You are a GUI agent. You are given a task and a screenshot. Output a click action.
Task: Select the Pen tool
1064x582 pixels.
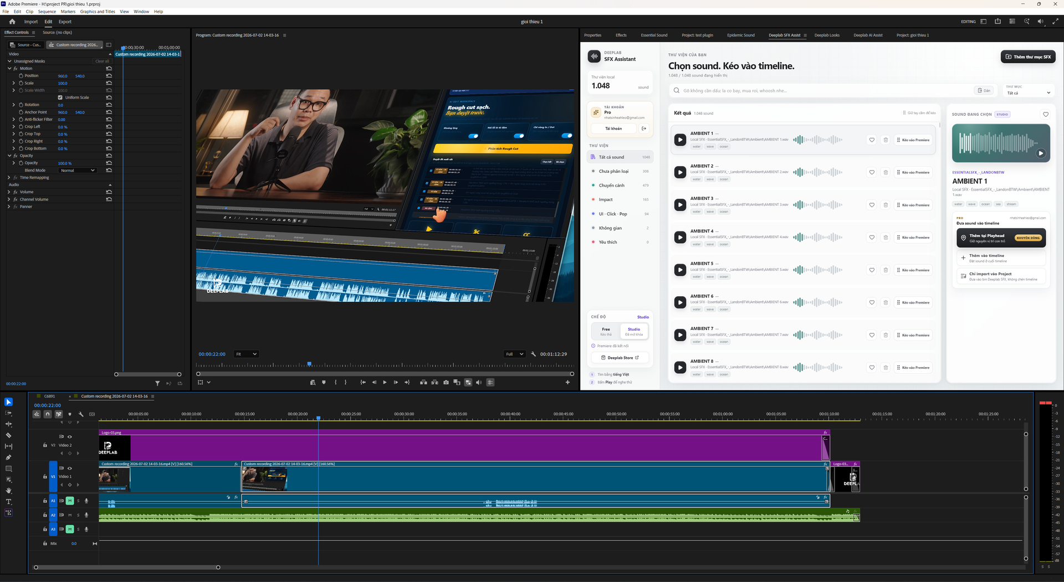pyautogui.click(x=8, y=457)
